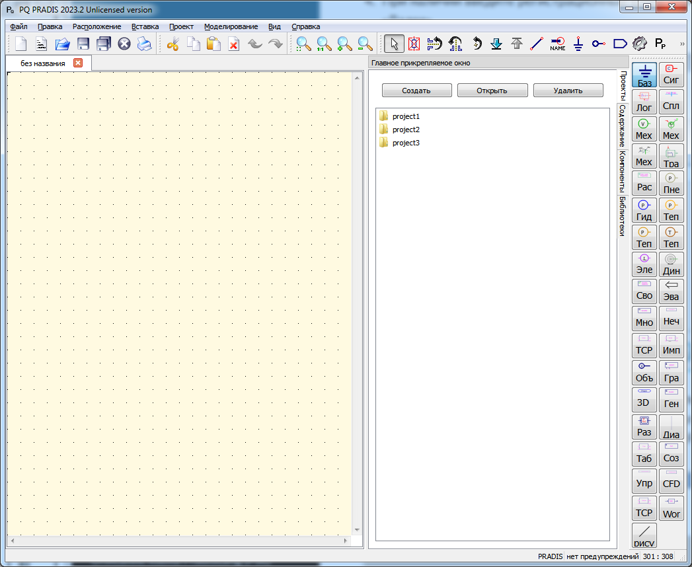692x567 pixels.
Task: Click the canvas horizontal scrollbar track
Action: pyautogui.click(x=178, y=541)
